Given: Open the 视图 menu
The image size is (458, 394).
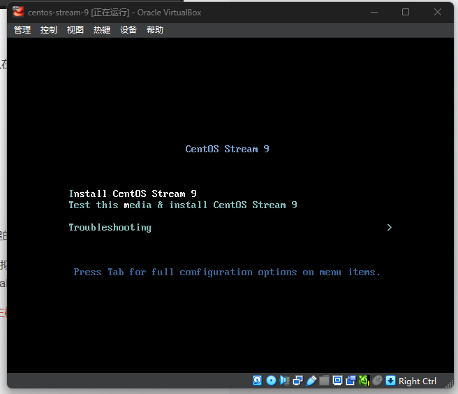Looking at the screenshot, I should (x=75, y=30).
